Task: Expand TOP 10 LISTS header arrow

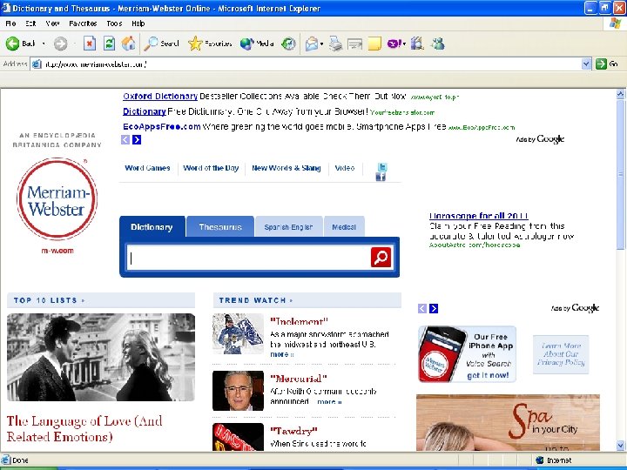Action: click(x=84, y=300)
